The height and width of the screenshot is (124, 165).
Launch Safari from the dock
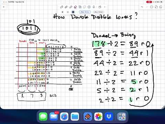click(x=64, y=116)
